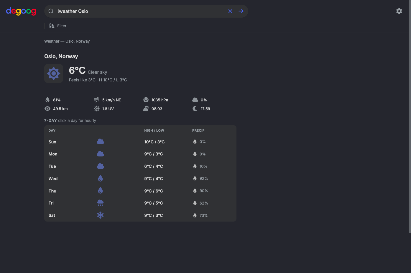This screenshot has width=411, height=273.
Task: Click the page vertical scrollbar
Action: 410,116
